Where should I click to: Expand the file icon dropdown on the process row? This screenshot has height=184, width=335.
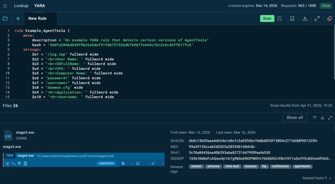(x=132, y=163)
